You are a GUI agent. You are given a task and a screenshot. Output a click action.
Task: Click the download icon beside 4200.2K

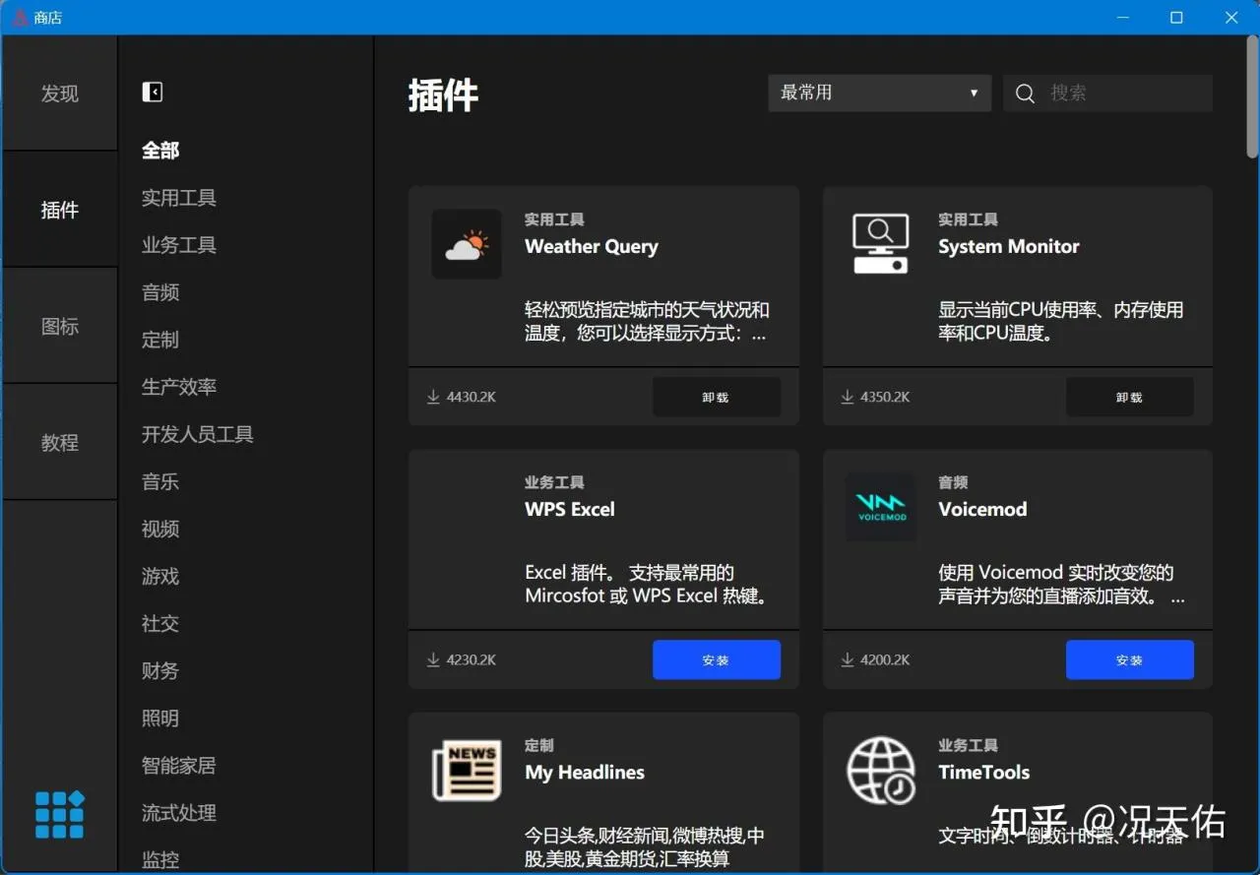pyautogui.click(x=847, y=659)
